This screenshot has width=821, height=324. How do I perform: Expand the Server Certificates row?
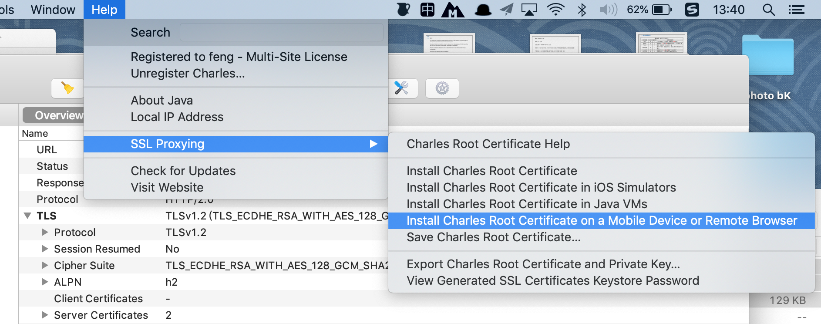point(44,315)
